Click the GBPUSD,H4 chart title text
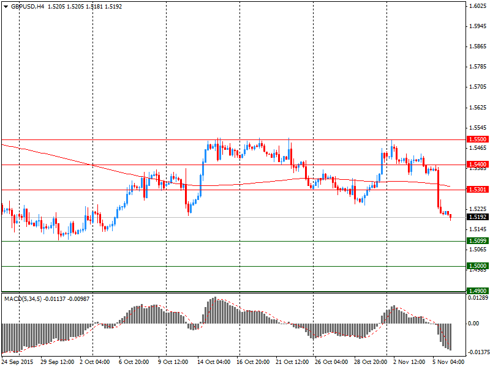The width and height of the screenshot is (490, 367). (x=28, y=7)
